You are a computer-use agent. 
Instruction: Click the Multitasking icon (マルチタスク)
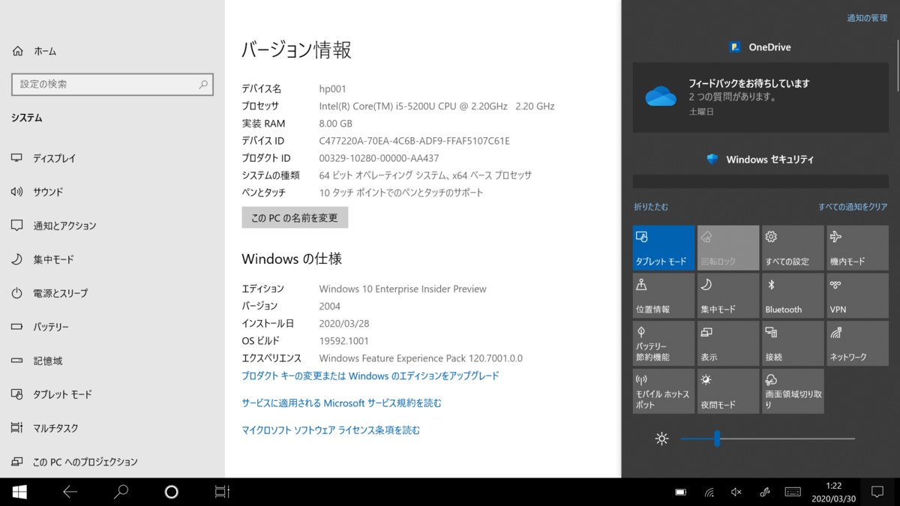tap(17, 428)
